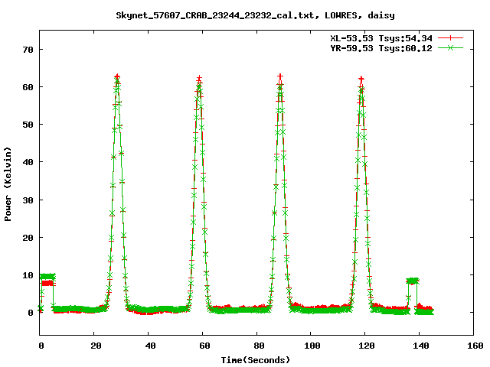Click x-axis tick label 40
The width and height of the screenshot is (490, 367).
(x=150, y=346)
